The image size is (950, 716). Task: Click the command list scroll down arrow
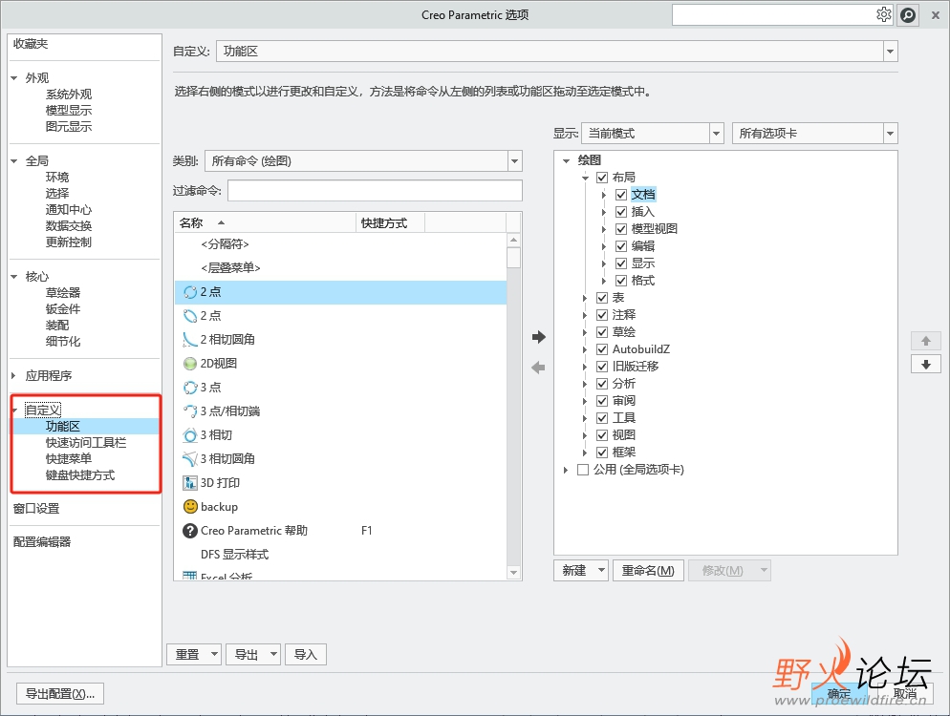pos(514,573)
